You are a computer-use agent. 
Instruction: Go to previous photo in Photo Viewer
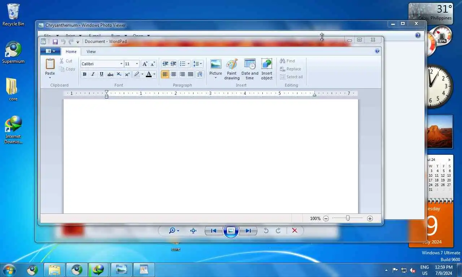pos(214,231)
